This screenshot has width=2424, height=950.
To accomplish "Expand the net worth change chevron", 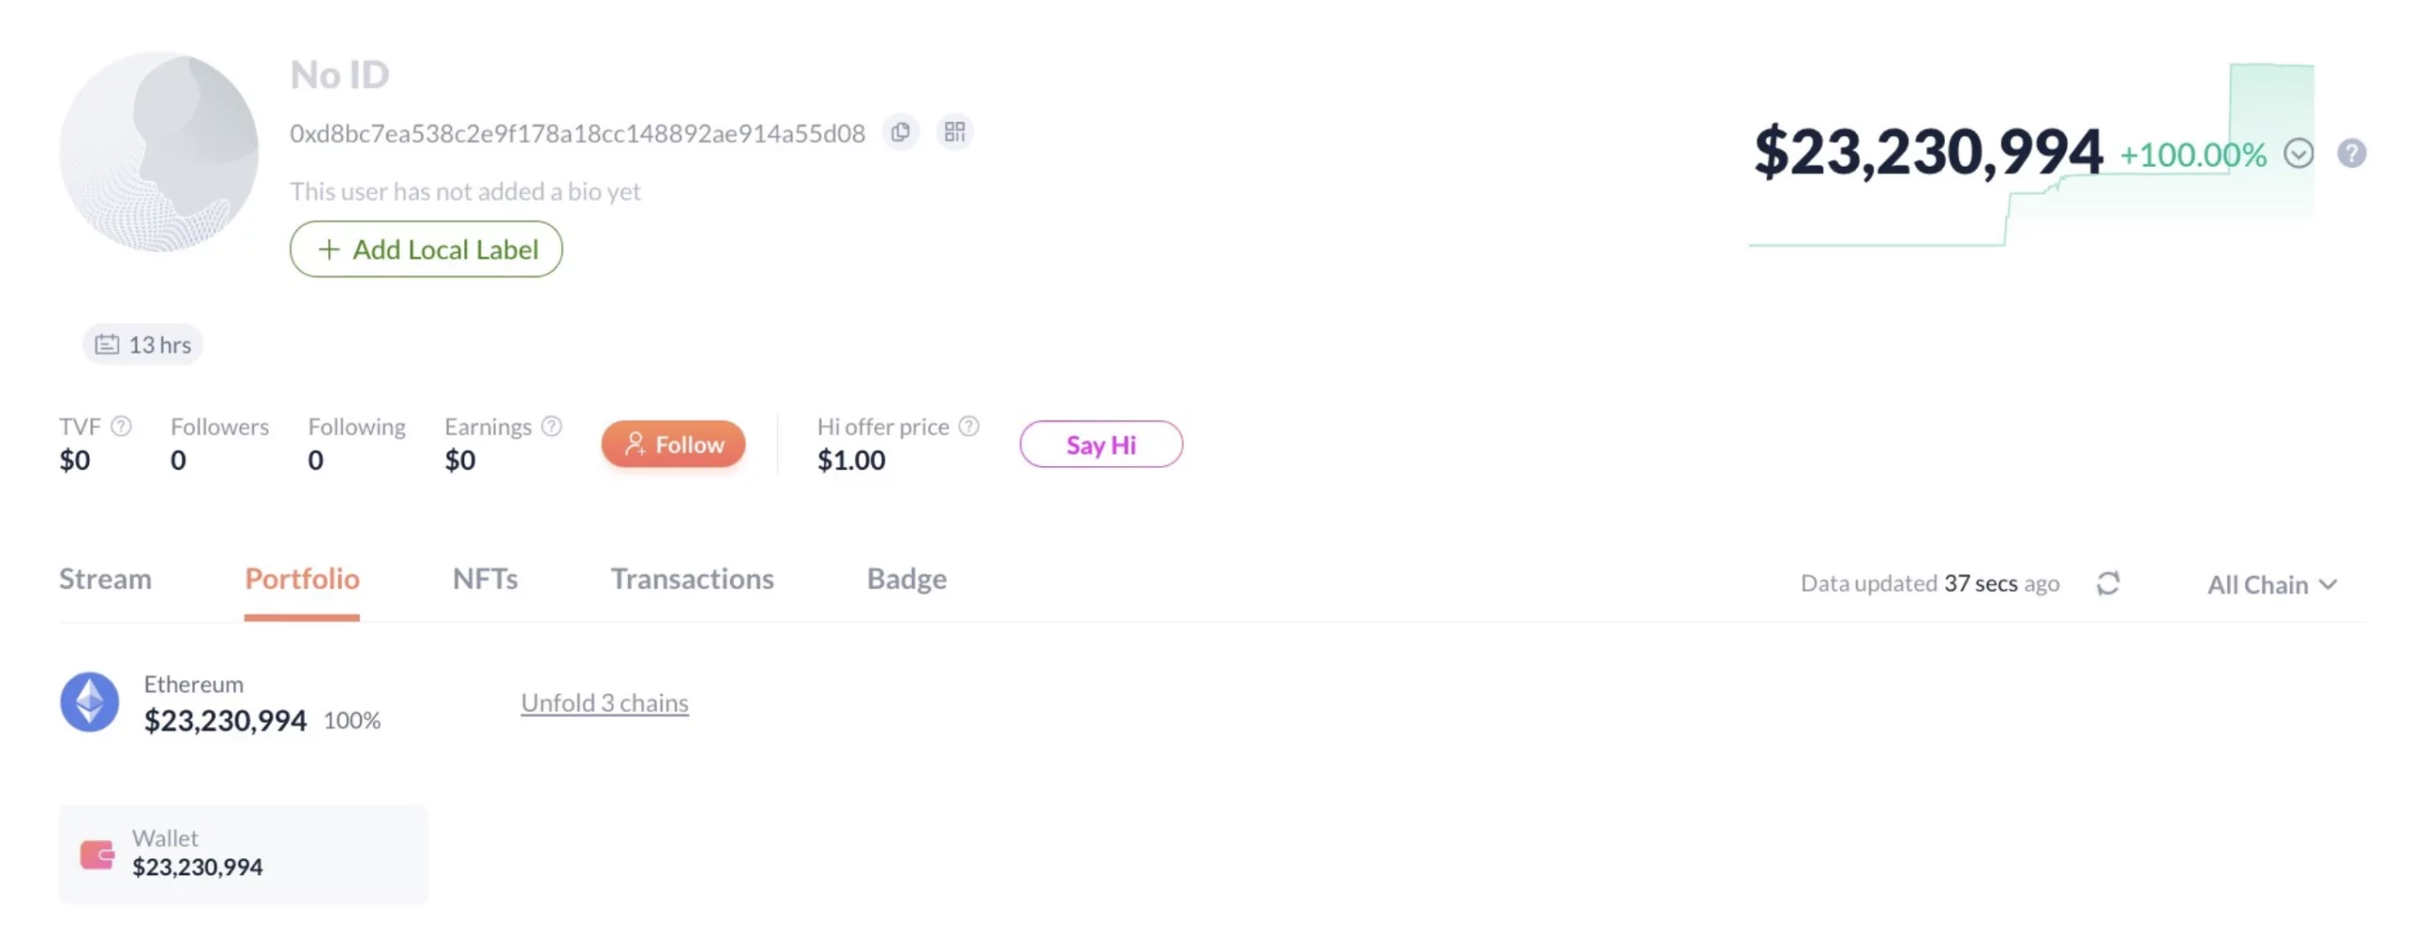I will coord(2297,153).
